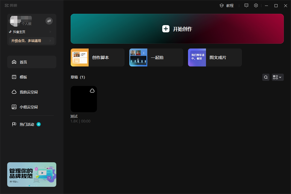Click the account switch arrows icon

tap(49, 21)
